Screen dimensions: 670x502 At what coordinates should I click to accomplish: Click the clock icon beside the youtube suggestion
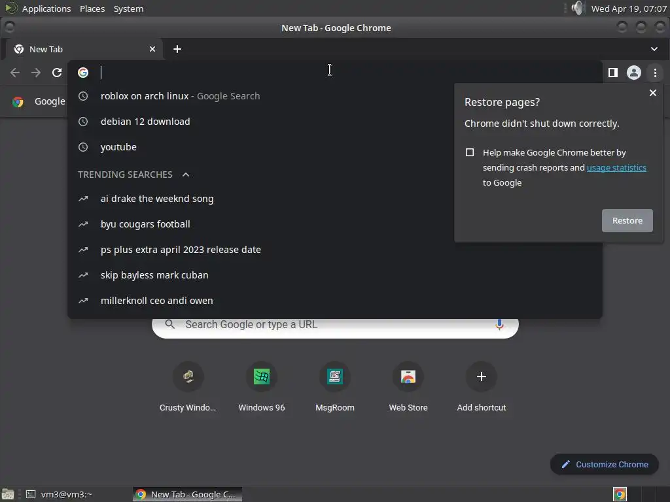[x=83, y=147]
